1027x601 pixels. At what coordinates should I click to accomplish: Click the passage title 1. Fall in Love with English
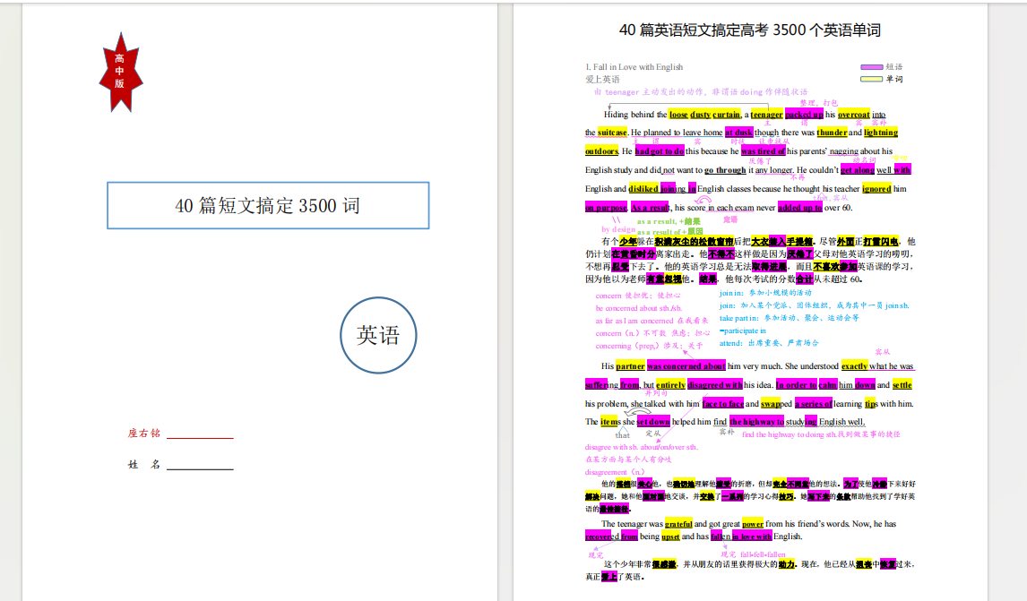634,67
